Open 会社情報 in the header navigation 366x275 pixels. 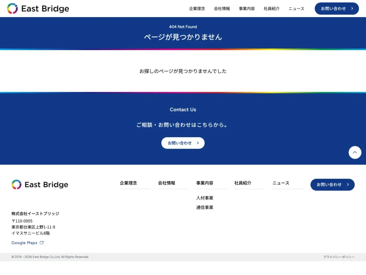222,9
